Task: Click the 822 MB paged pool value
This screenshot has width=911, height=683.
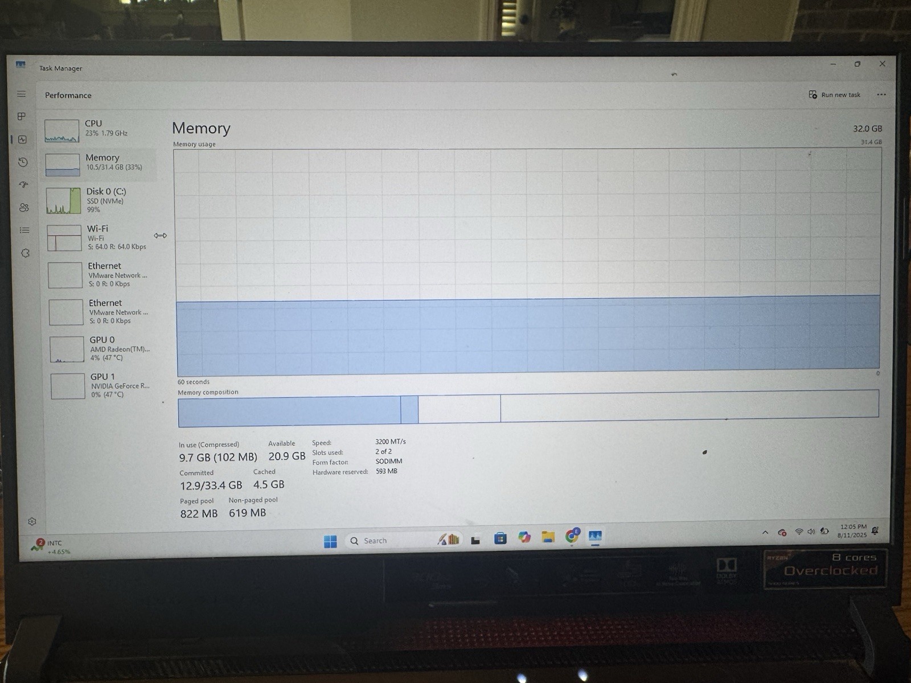Action: (x=199, y=513)
